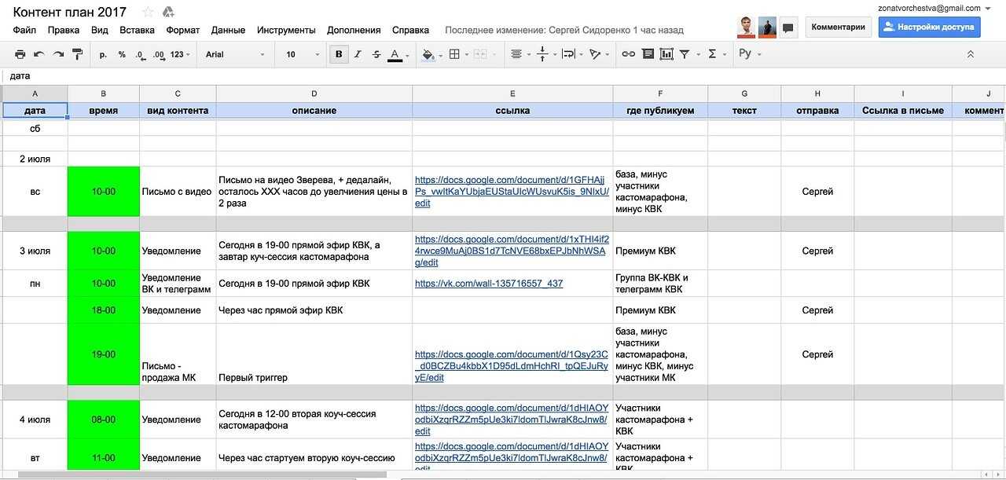Collapse the menus with double chevron
1006x480 pixels.
pyautogui.click(x=971, y=54)
